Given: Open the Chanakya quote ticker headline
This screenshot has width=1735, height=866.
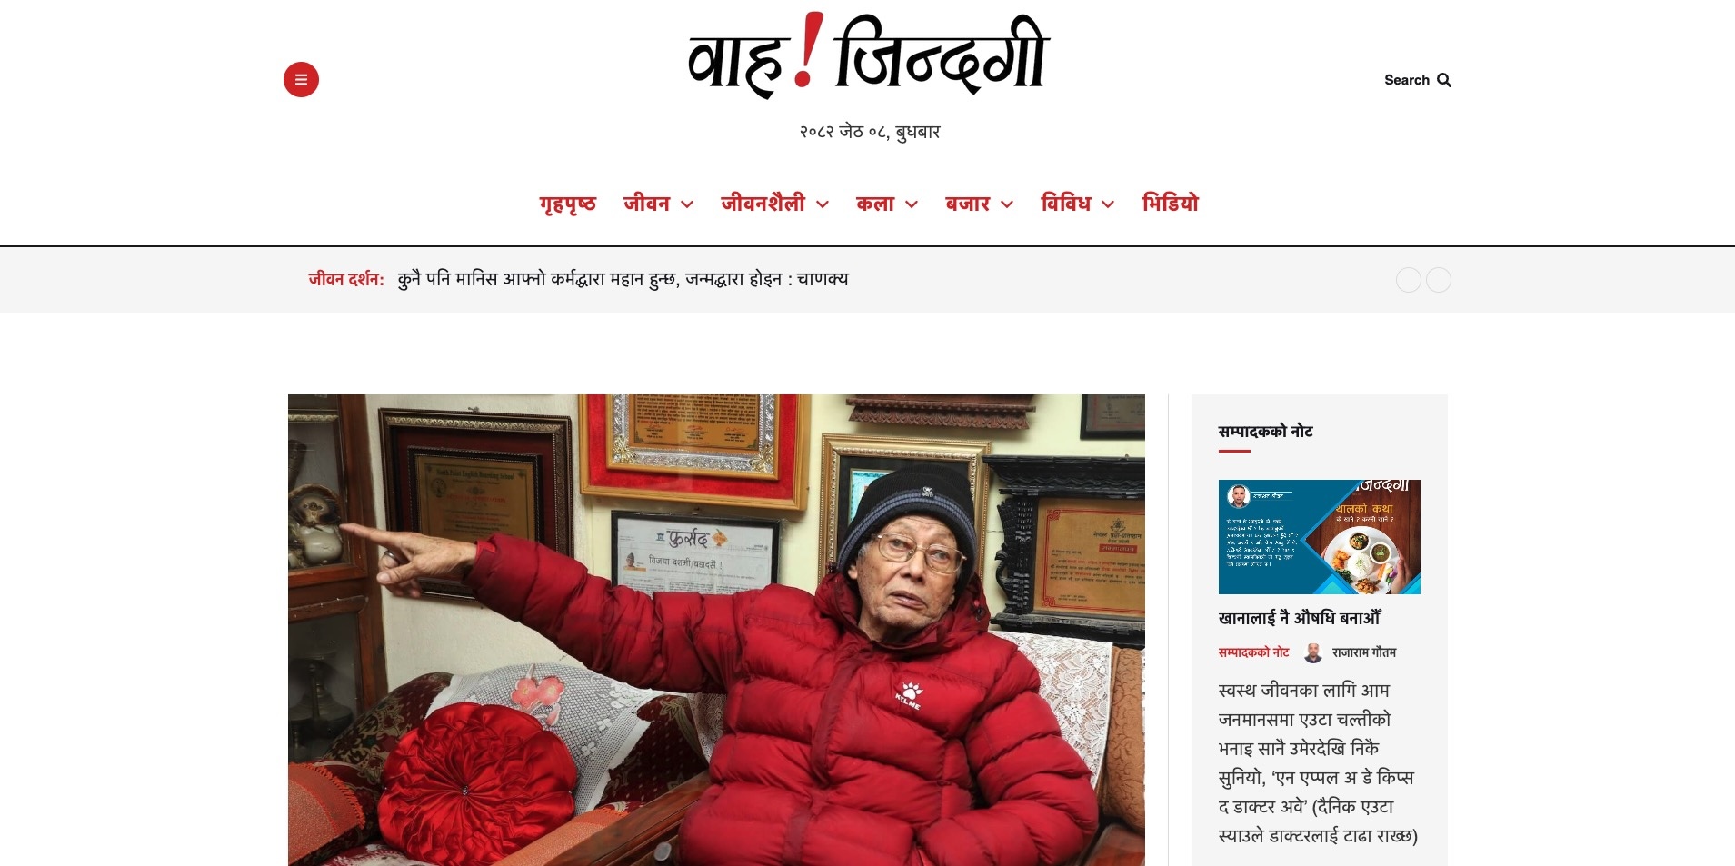Looking at the screenshot, I should [623, 279].
